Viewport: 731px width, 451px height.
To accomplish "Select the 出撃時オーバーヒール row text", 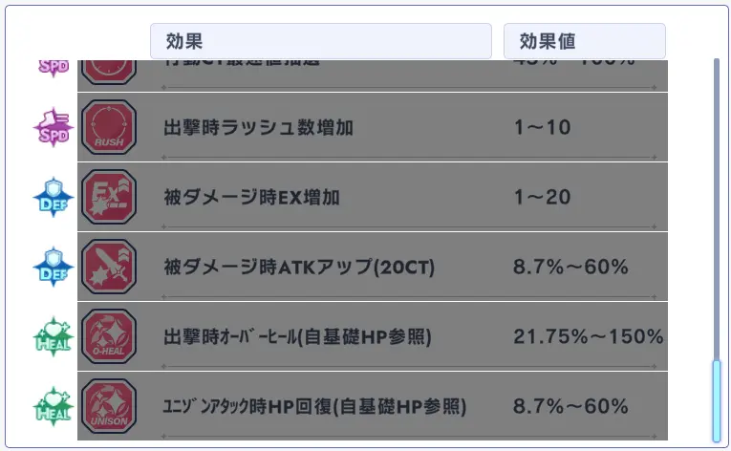I will pyautogui.click(x=297, y=336).
